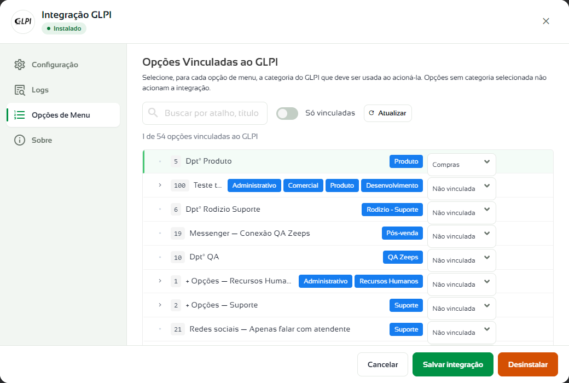Click the Administrativo tag on Recursos Humanos row
The image size is (569, 383).
click(x=326, y=281)
